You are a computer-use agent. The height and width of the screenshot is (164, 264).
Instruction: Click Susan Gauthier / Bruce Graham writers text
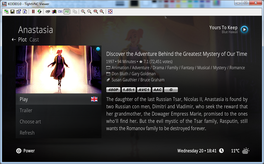[138, 80]
